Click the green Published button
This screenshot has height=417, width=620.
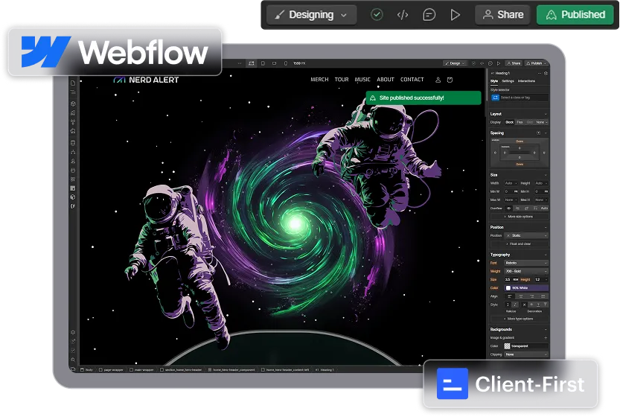pyautogui.click(x=575, y=15)
